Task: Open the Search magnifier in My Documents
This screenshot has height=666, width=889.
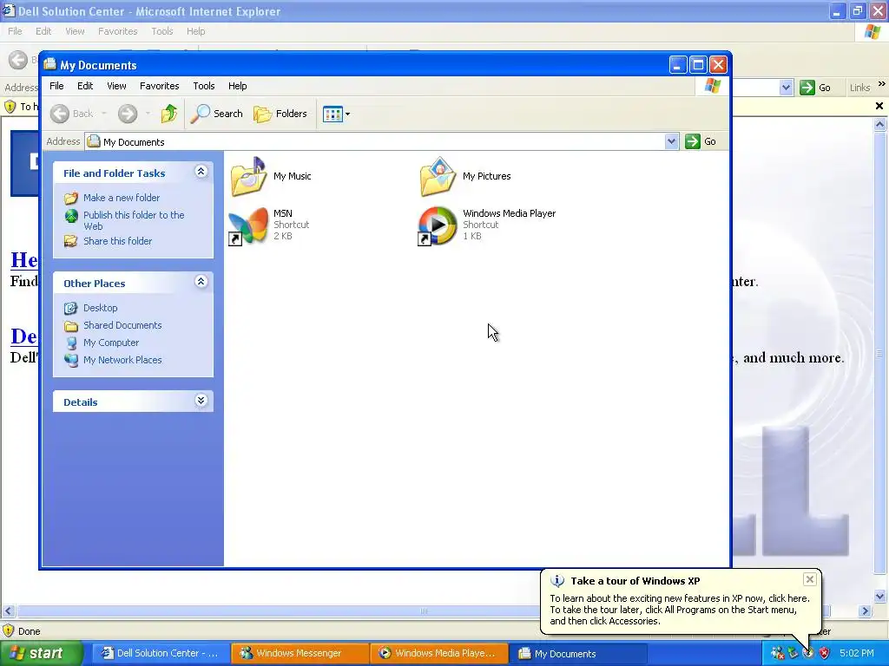Action: pyautogui.click(x=200, y=114)
